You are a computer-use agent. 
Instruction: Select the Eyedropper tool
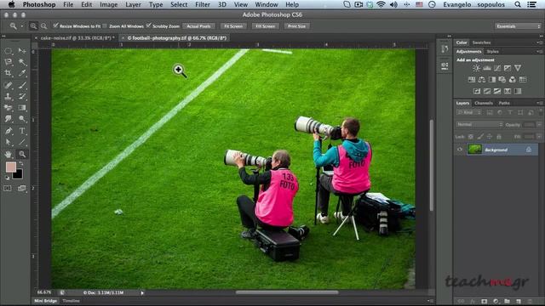pos(22,73)
